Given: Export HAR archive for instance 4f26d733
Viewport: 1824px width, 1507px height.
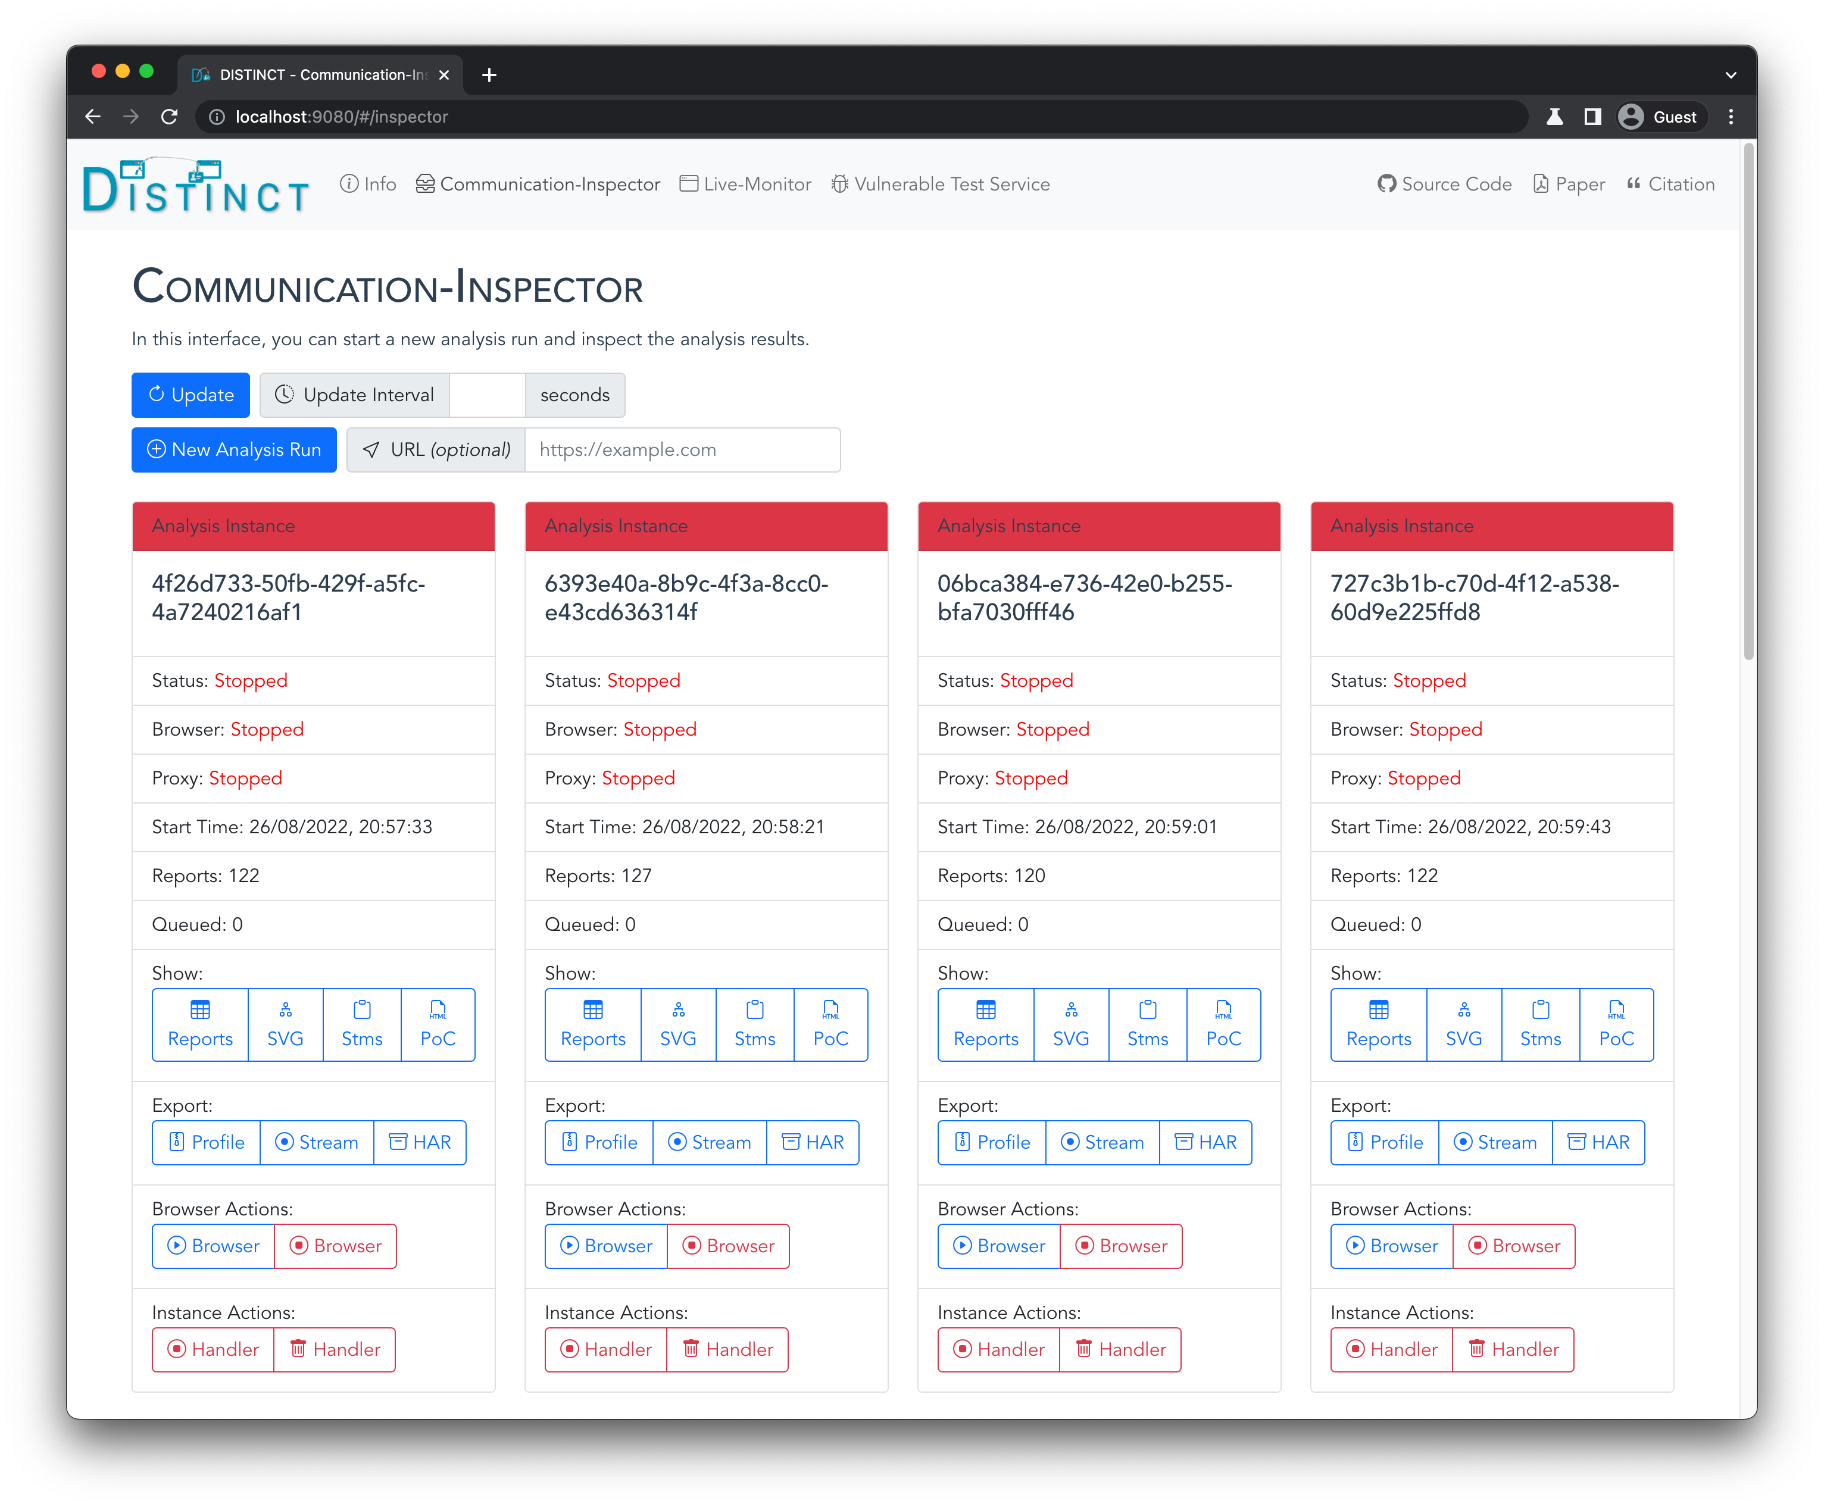Looking at the screenshot, I should click(x=420, y=1142).
